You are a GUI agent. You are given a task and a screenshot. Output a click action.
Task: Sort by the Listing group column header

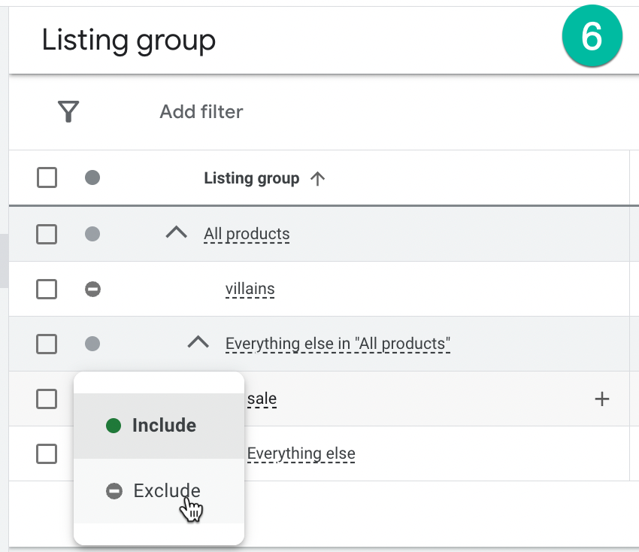(251, 179)
